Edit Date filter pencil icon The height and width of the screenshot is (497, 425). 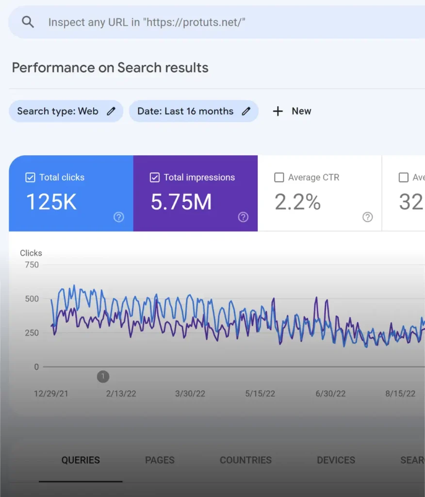click(x=246, y=111)
